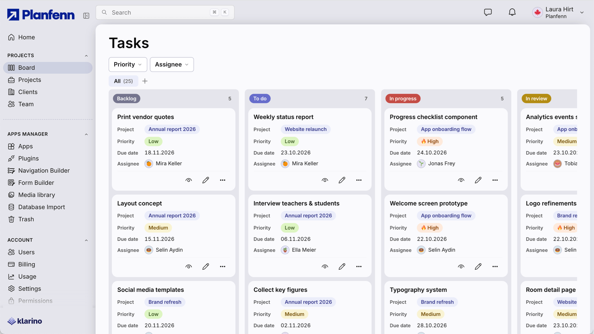This screenshot has width=594, height=334.
Task: Open Media library in the sidebar
Action: [48, 195]
